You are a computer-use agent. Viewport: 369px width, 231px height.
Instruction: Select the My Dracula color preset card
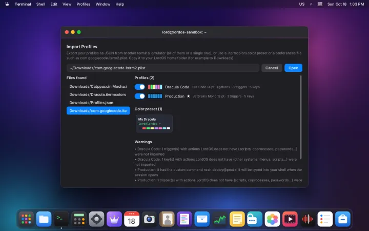pos(154,124)
